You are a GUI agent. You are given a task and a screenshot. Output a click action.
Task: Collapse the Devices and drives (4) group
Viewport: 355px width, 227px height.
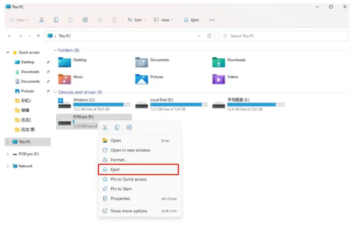point(55,92)
